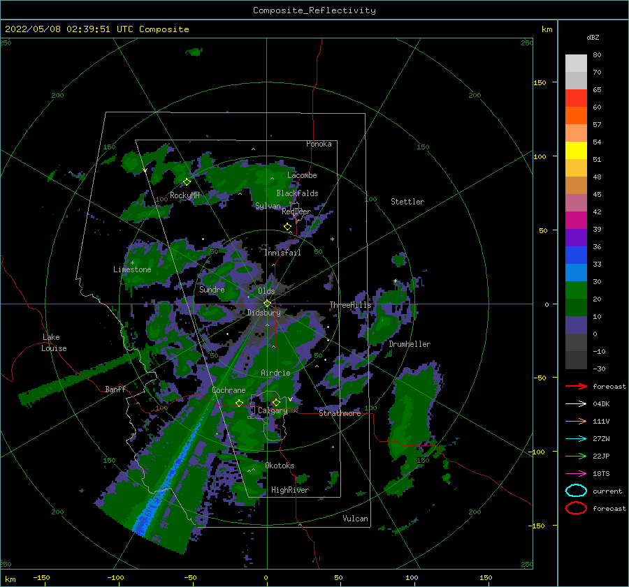Click the RedDeer city label
629x587 pixels.
pyautogui.click(x=296, y=211)
